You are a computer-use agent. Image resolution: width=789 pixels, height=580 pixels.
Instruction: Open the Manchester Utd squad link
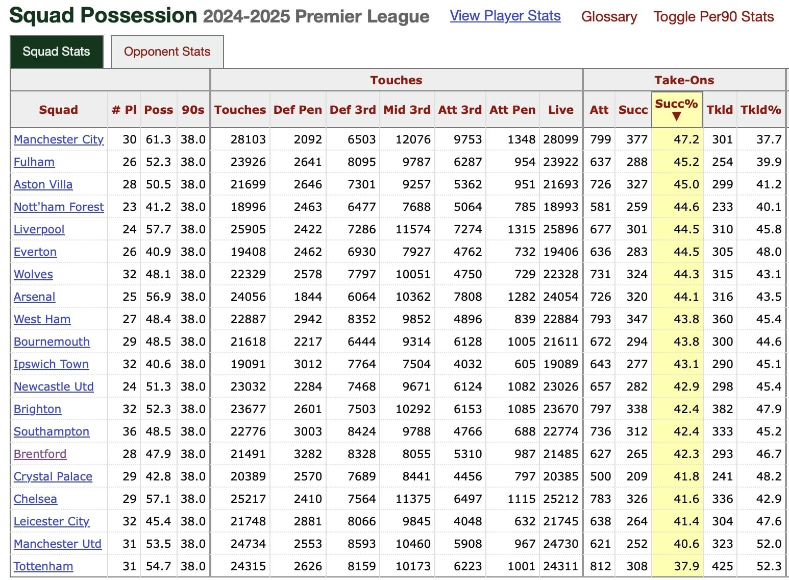coord(58,544)
